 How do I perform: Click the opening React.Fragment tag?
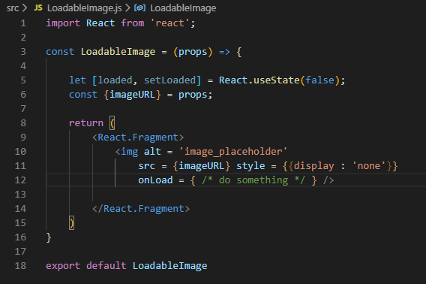coord(138,137)
